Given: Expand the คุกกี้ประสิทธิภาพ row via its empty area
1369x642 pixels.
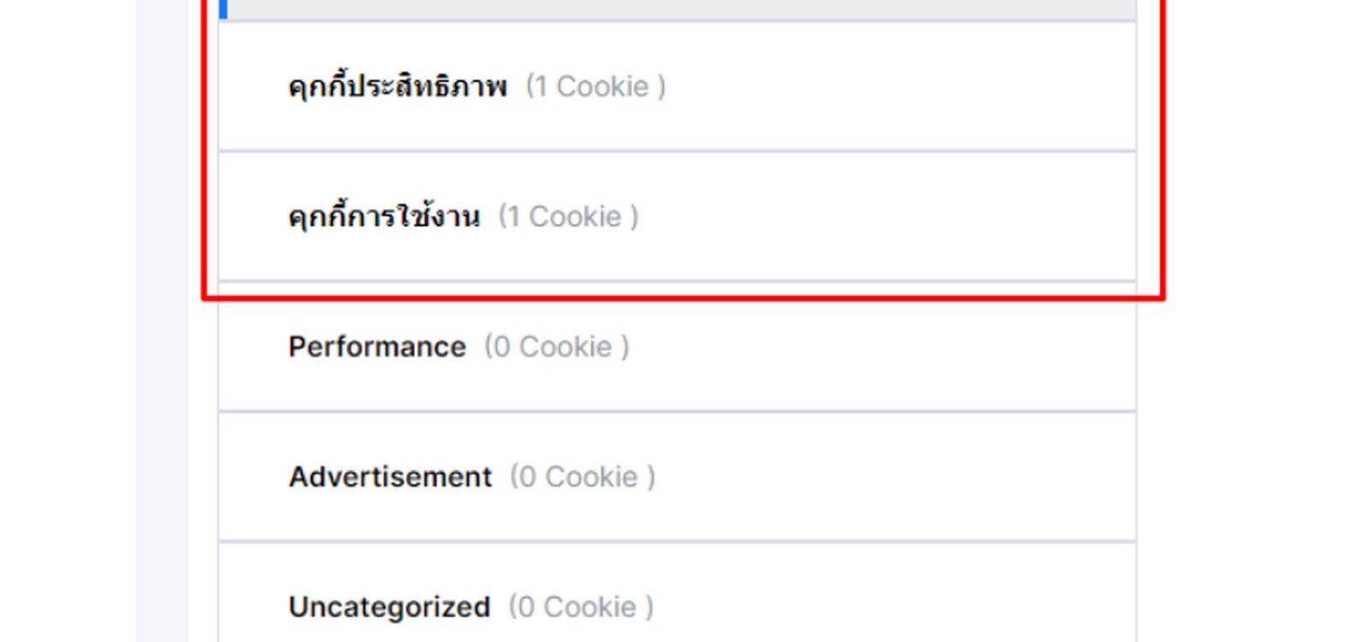Looking at the screenshot, I should [x=898, y=86].
